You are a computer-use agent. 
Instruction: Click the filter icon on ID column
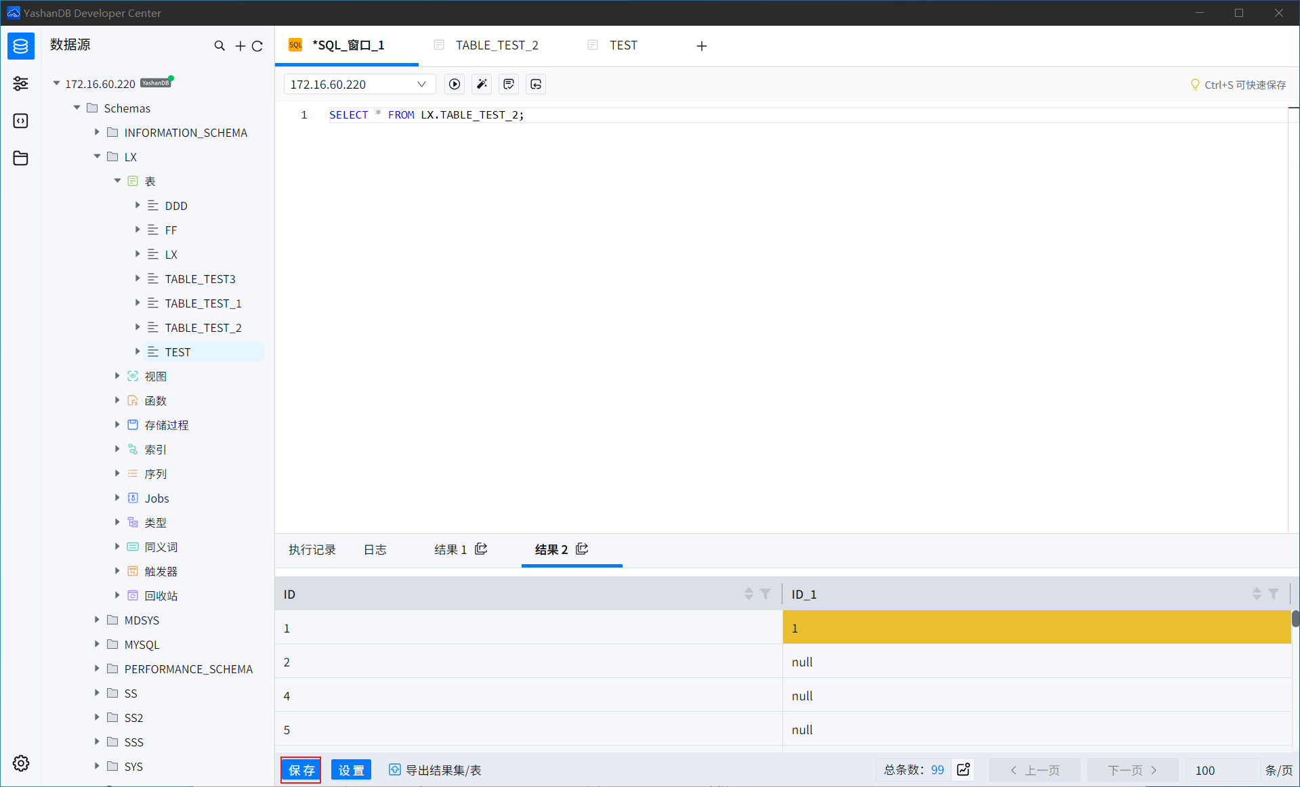pyautogui.click(x=766, y=594)
